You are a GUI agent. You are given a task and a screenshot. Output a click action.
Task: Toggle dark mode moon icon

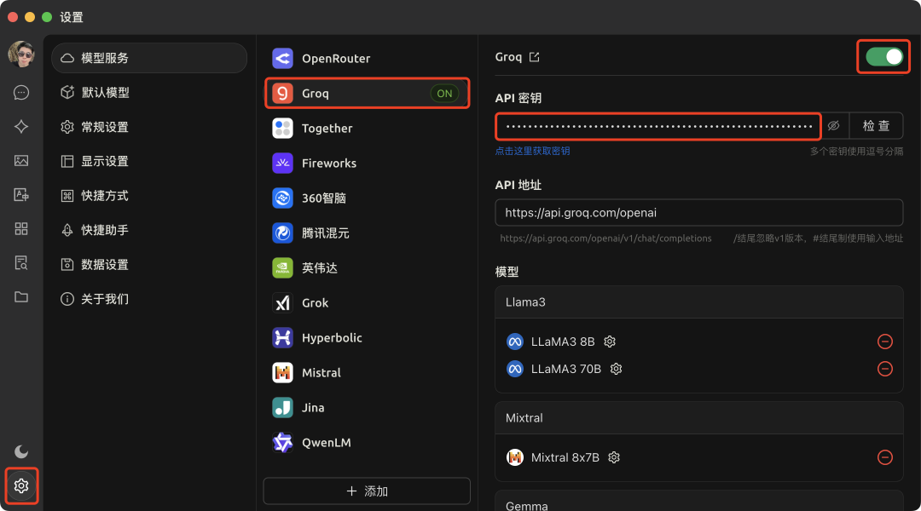21,451
